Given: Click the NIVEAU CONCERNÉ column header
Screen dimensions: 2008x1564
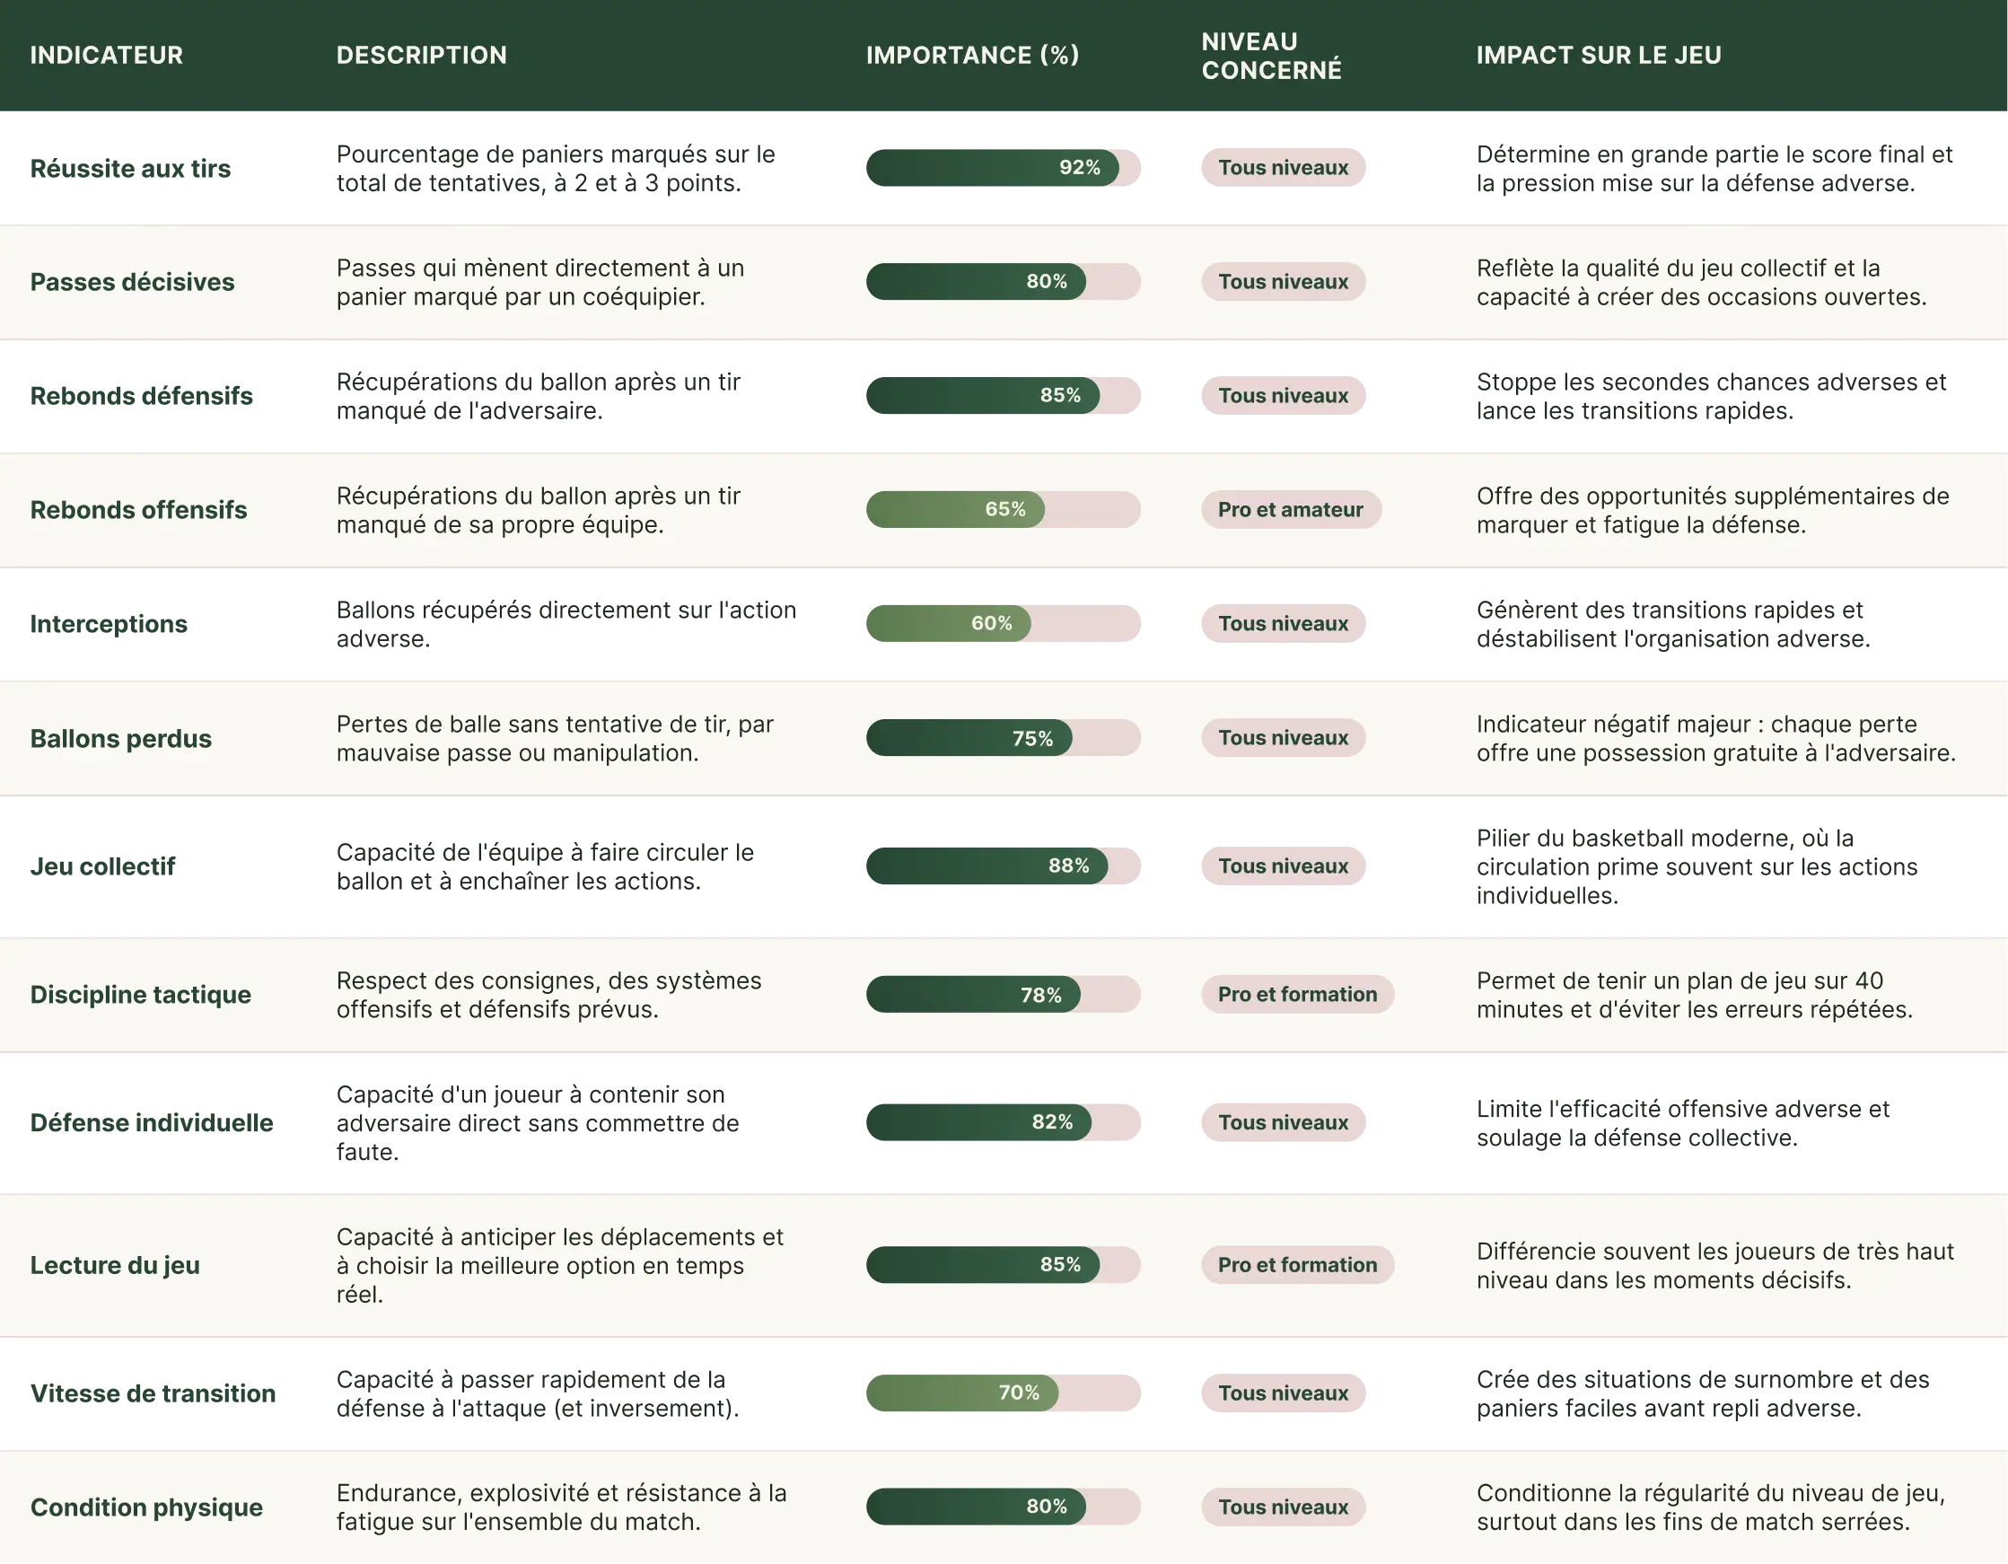Looking at the screenshot, I should (1272, 55).
